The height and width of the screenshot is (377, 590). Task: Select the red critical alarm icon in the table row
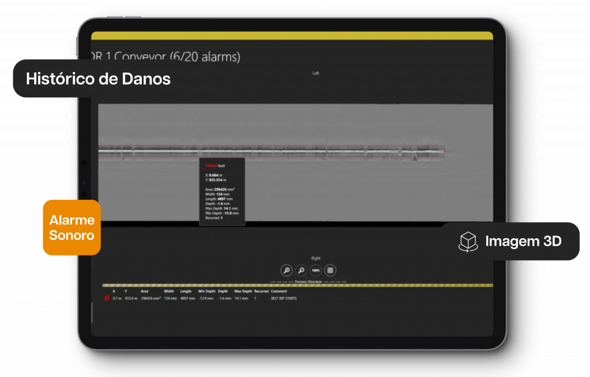pyautogui.click(x=107, y=298)
